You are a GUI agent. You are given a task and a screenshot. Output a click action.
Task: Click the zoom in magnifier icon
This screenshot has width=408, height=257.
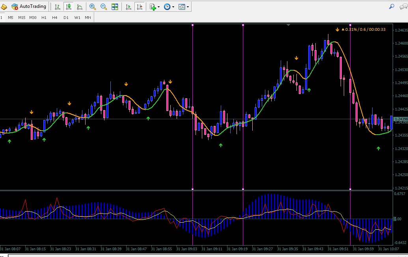pyautogui.click(x=92, y=7)
